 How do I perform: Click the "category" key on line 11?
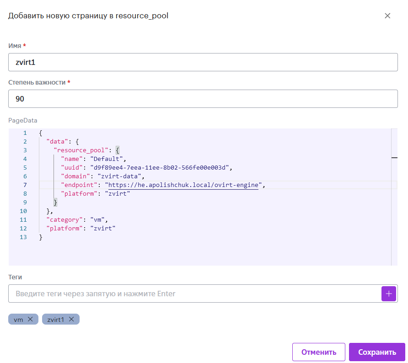point(64,220)
